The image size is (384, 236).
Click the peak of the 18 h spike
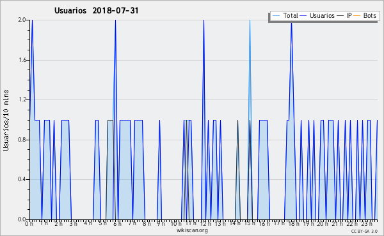pyautogui.click(x=291, y=23)
